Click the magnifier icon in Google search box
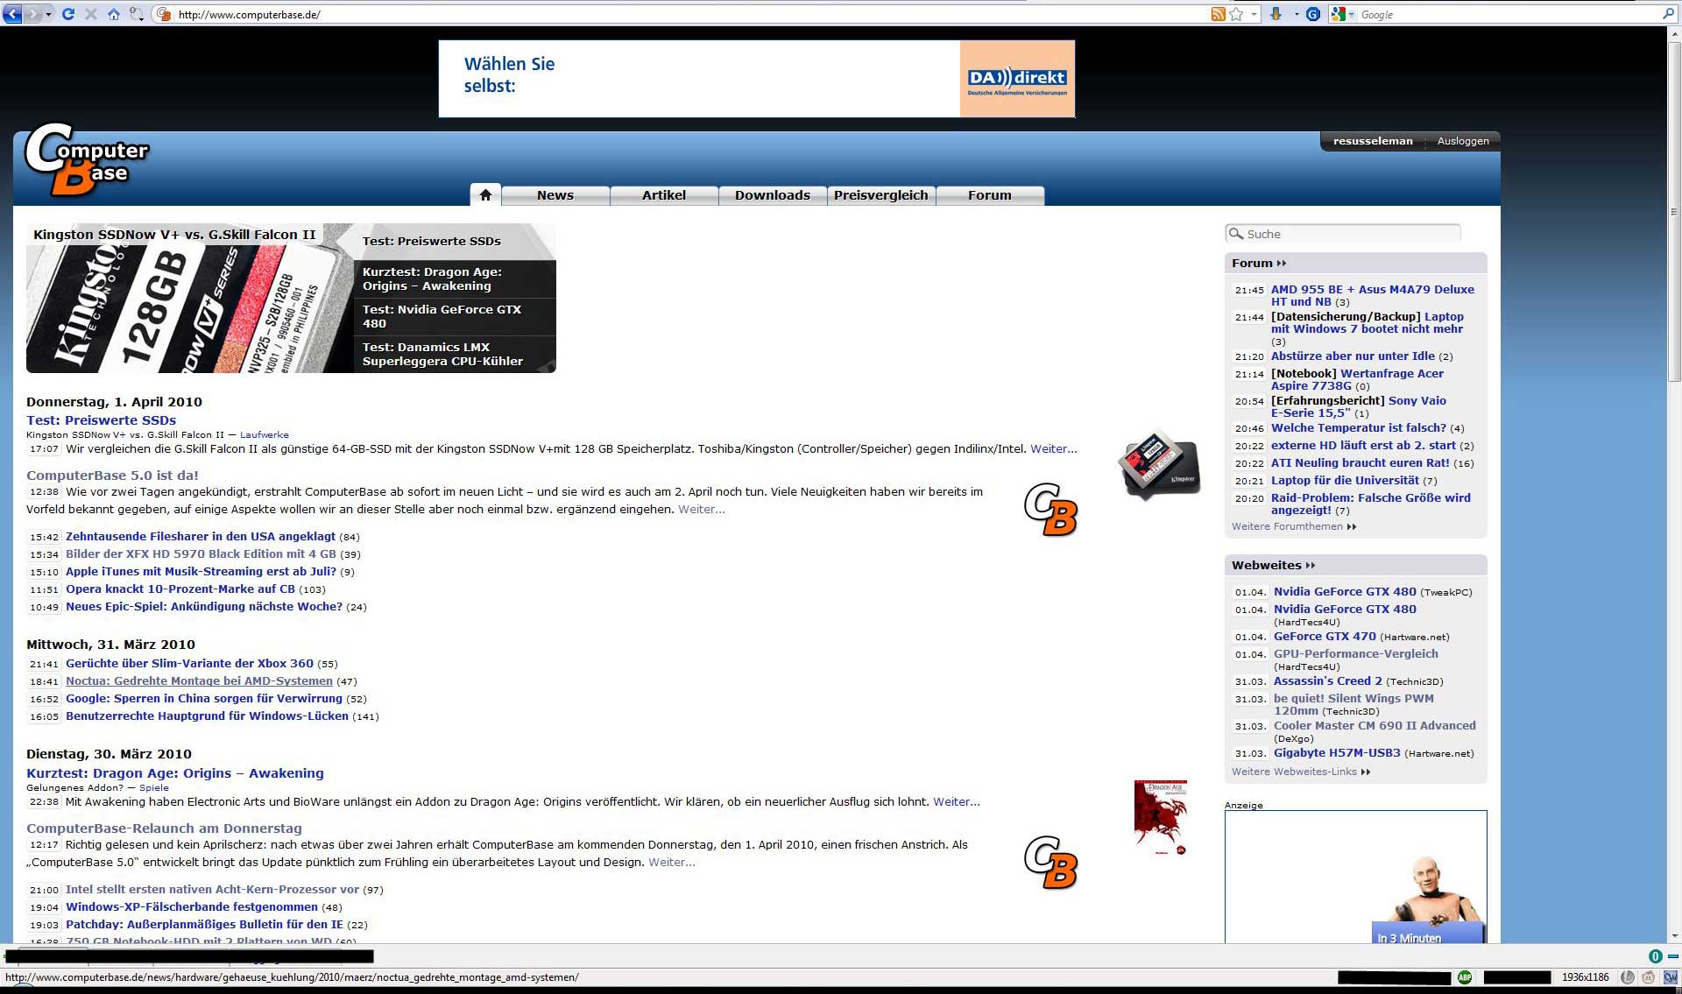 coord(1667,14)
